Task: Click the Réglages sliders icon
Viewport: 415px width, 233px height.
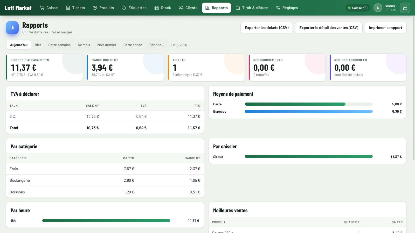Action: (278, 8)
